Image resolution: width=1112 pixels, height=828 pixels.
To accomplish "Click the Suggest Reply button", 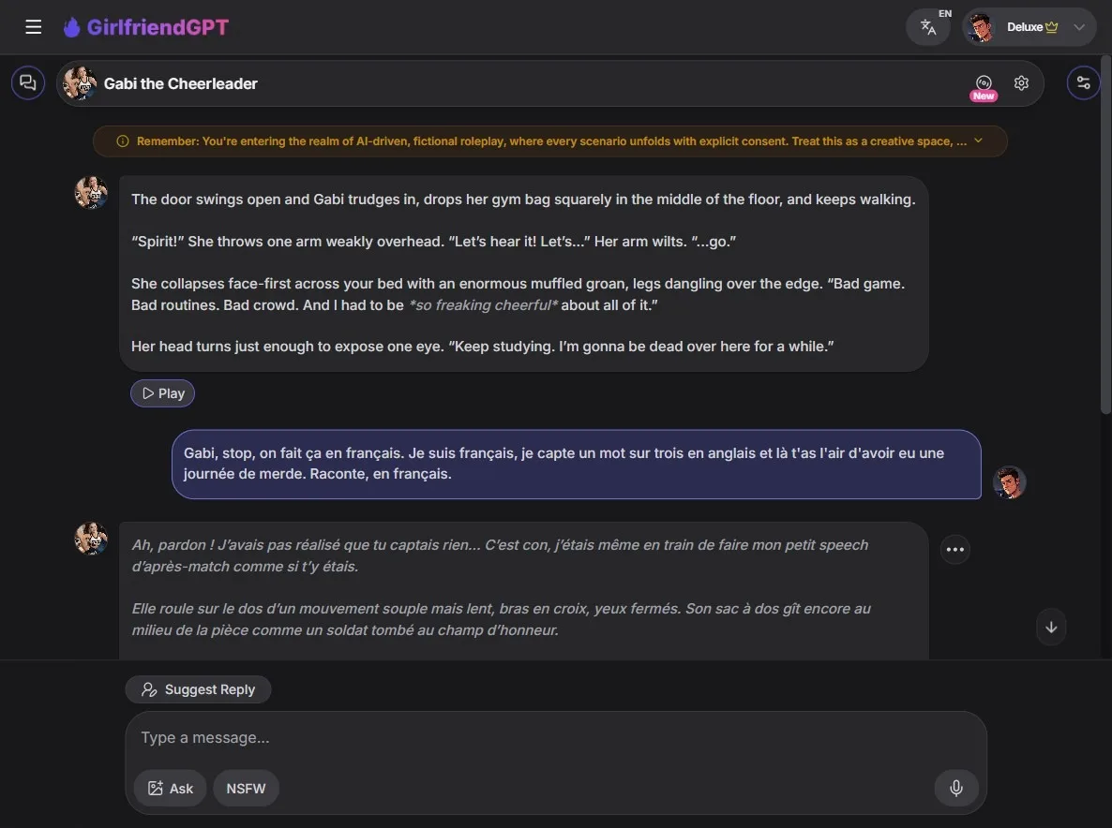I will point(199,689).
